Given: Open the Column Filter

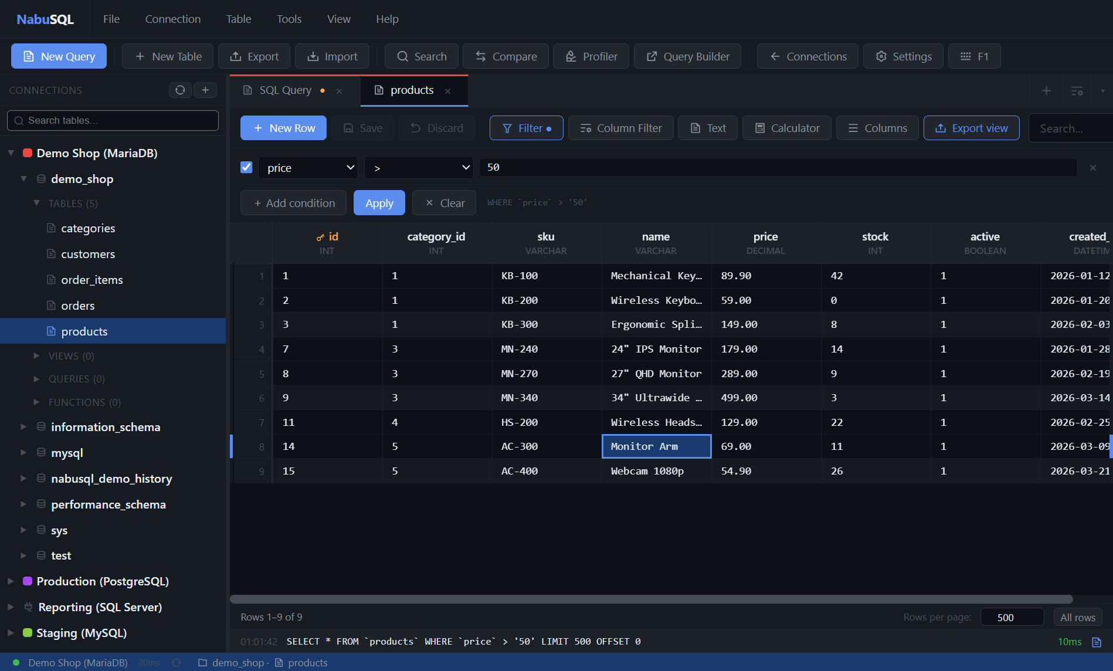Looking at the screenshot, I should pyautogui.click(x=620, y=128).
